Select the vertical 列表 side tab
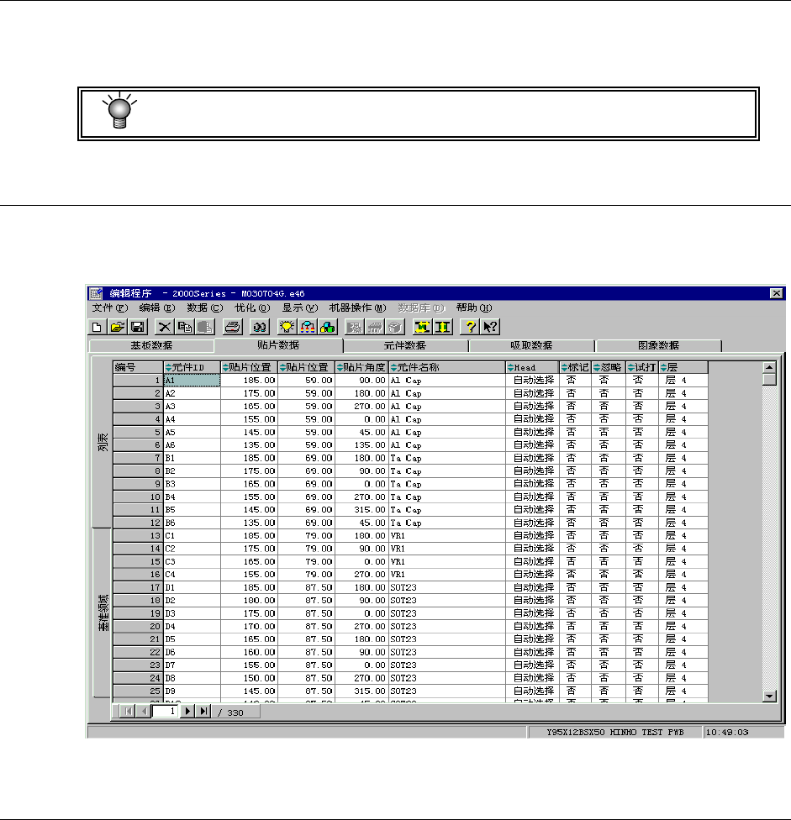Screen dimensions: 791x820 [103, 443]
